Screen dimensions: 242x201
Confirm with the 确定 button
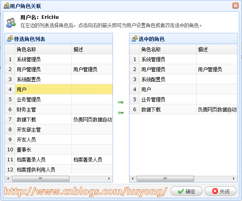tap(187, 191)
